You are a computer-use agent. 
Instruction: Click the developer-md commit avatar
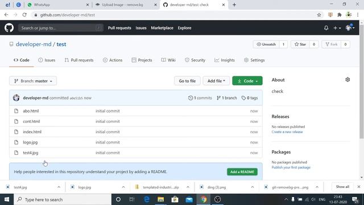pos(16,98)
